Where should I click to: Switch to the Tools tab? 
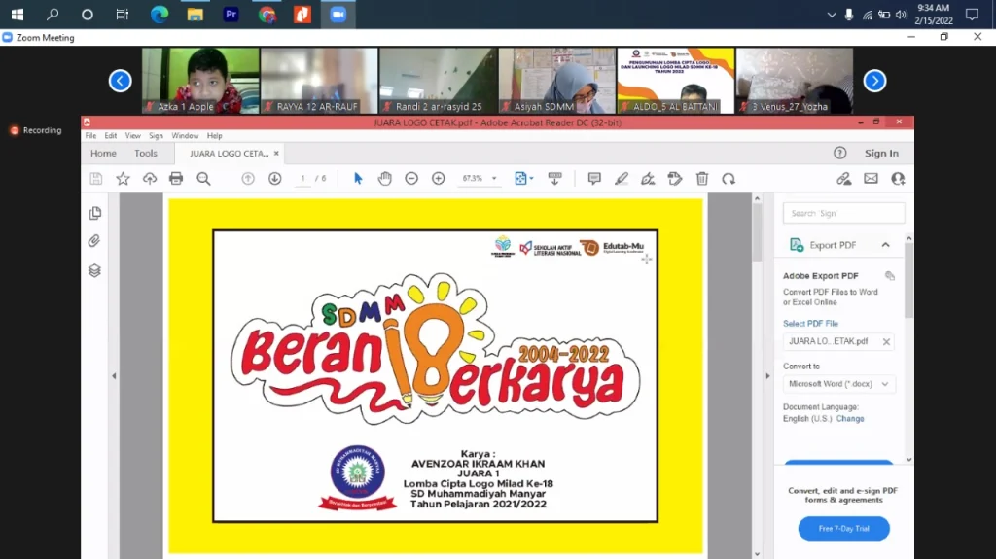click(x=146, y=153)
